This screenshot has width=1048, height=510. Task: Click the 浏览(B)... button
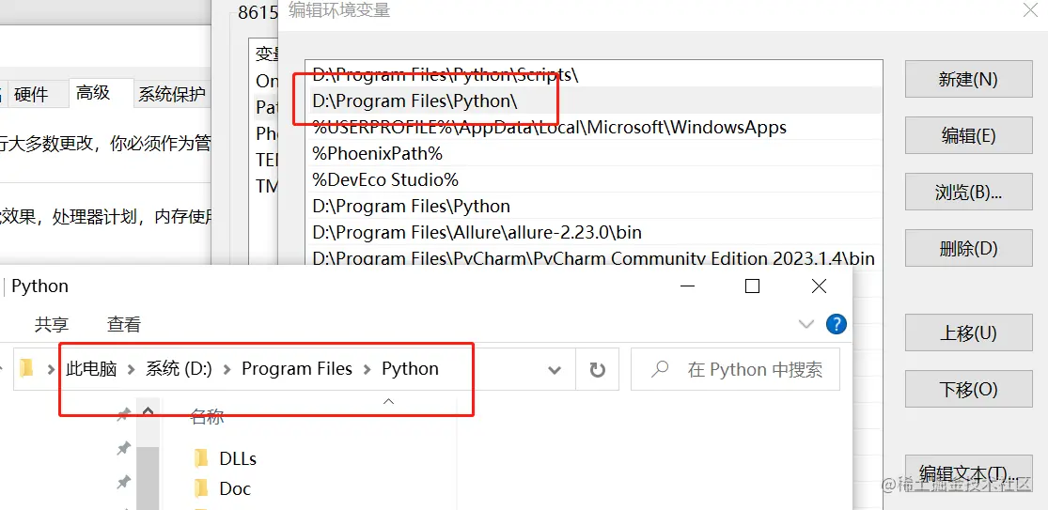coord(968,192)
